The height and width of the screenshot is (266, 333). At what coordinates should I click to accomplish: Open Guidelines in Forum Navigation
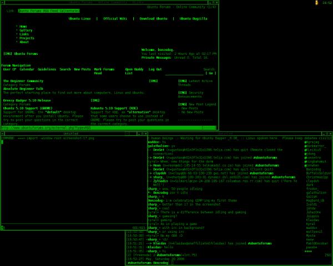pyautogui.click(x=47, y=69)
